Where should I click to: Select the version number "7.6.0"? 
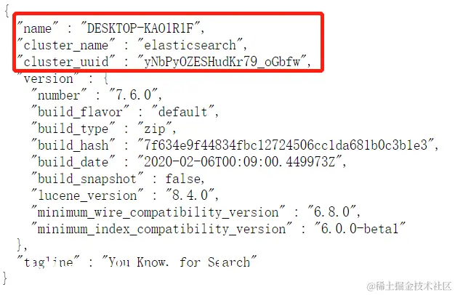(x=134, y=95)
